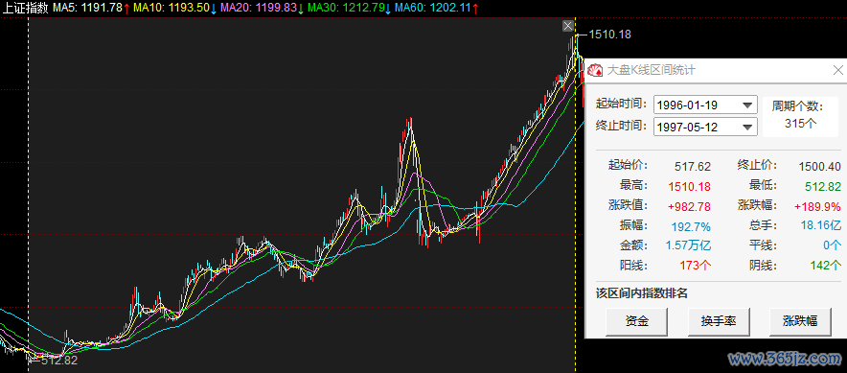Open the 起始时间 date dropdown arrow

point(748,105)
